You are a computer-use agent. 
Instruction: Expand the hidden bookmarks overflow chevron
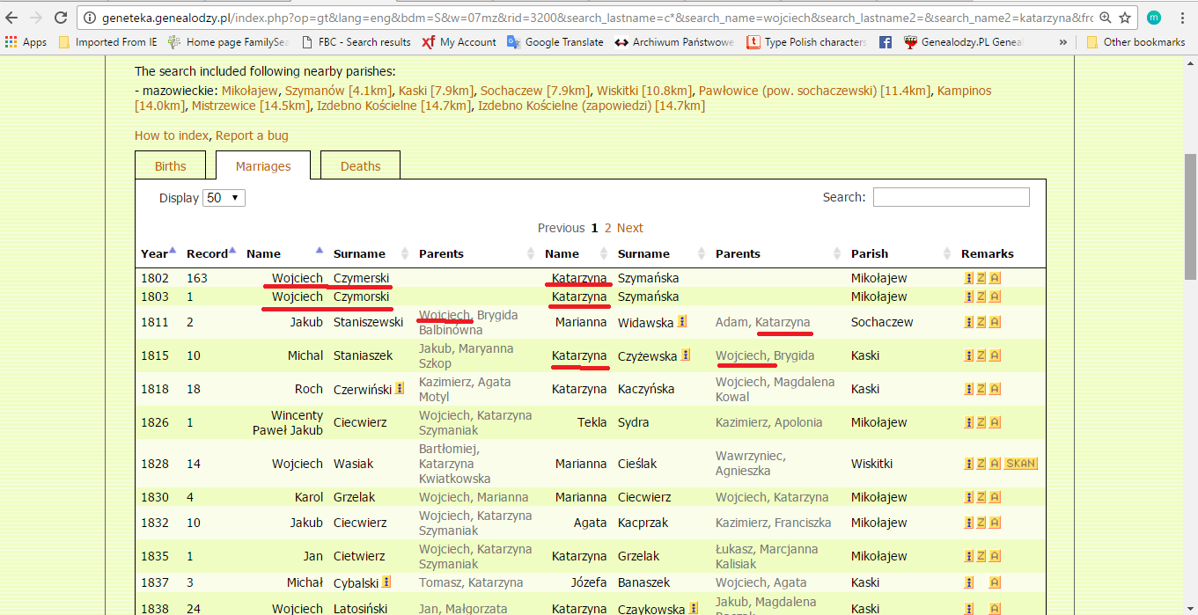tap(1063, 42)
